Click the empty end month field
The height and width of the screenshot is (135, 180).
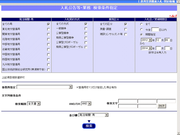(x=158, y=48)
